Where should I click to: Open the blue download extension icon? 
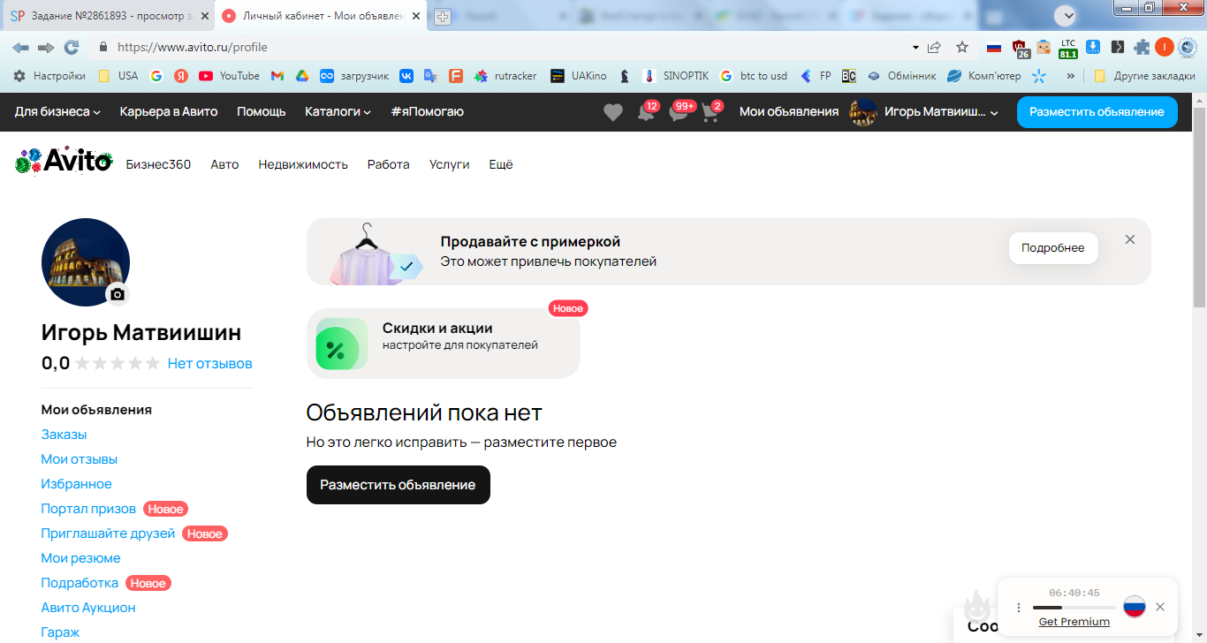click(1093, 47)
